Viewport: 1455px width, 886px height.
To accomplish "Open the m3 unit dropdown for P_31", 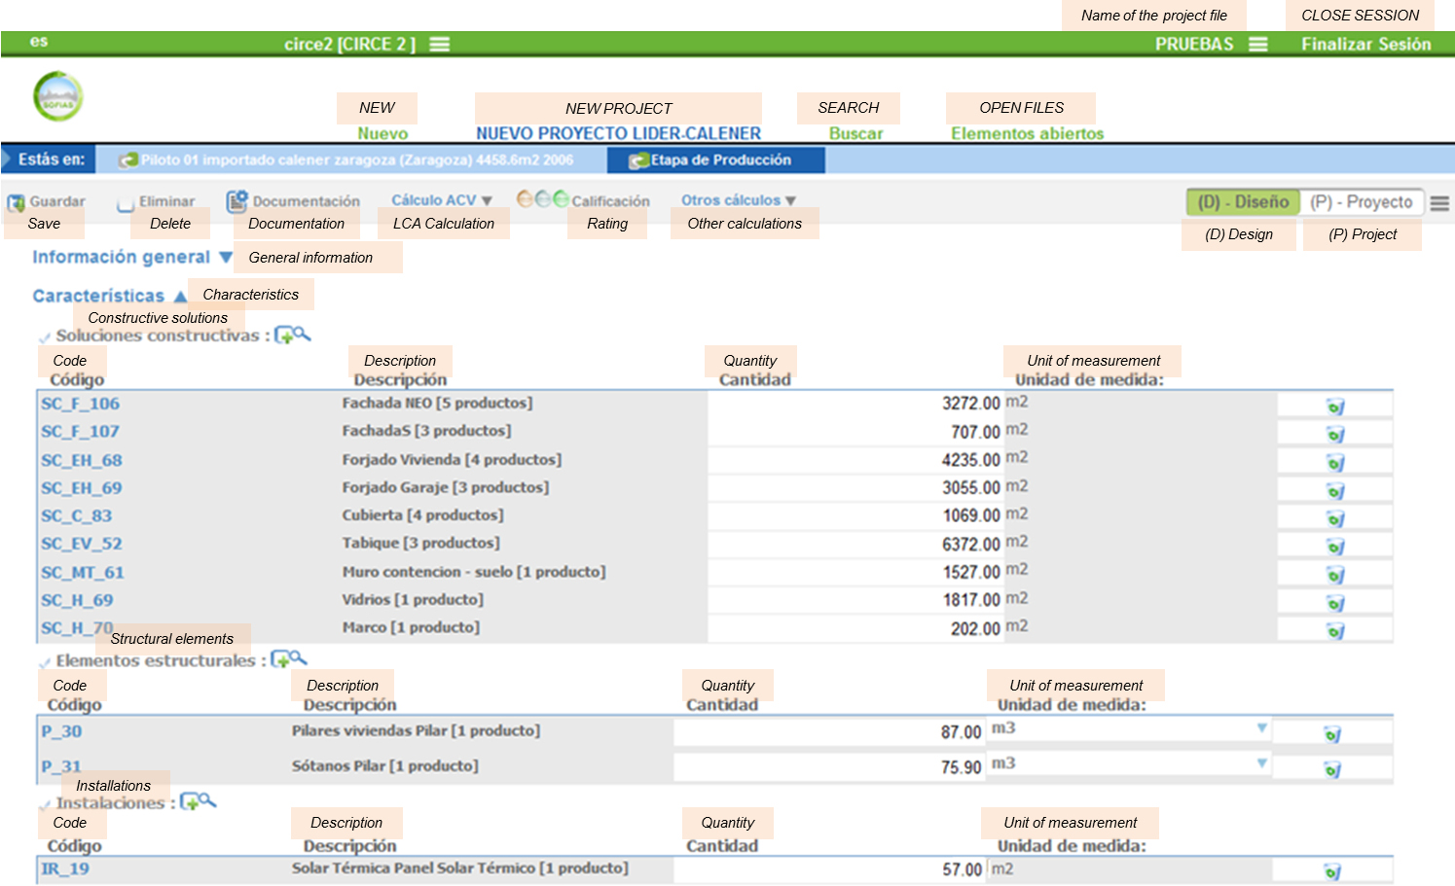I will coord(1262,763).
